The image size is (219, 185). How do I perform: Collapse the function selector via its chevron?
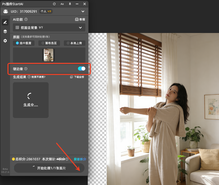click(x=80, y=28)
